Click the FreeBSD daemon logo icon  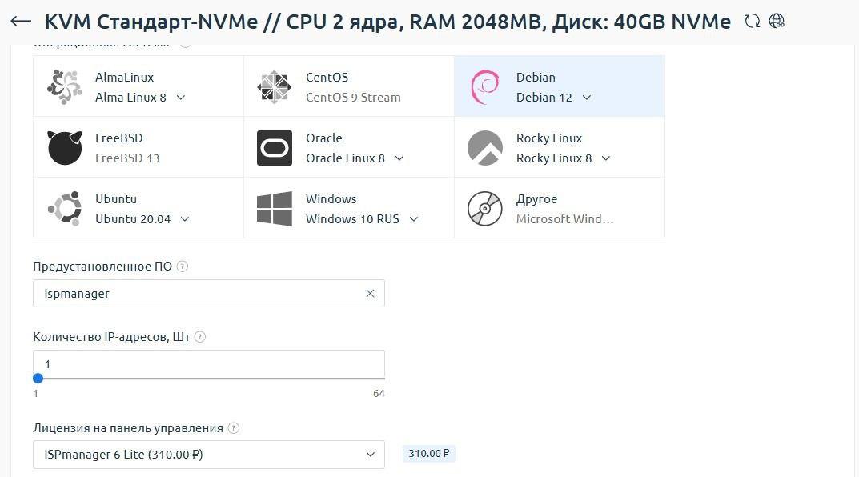tap(64, 147)
